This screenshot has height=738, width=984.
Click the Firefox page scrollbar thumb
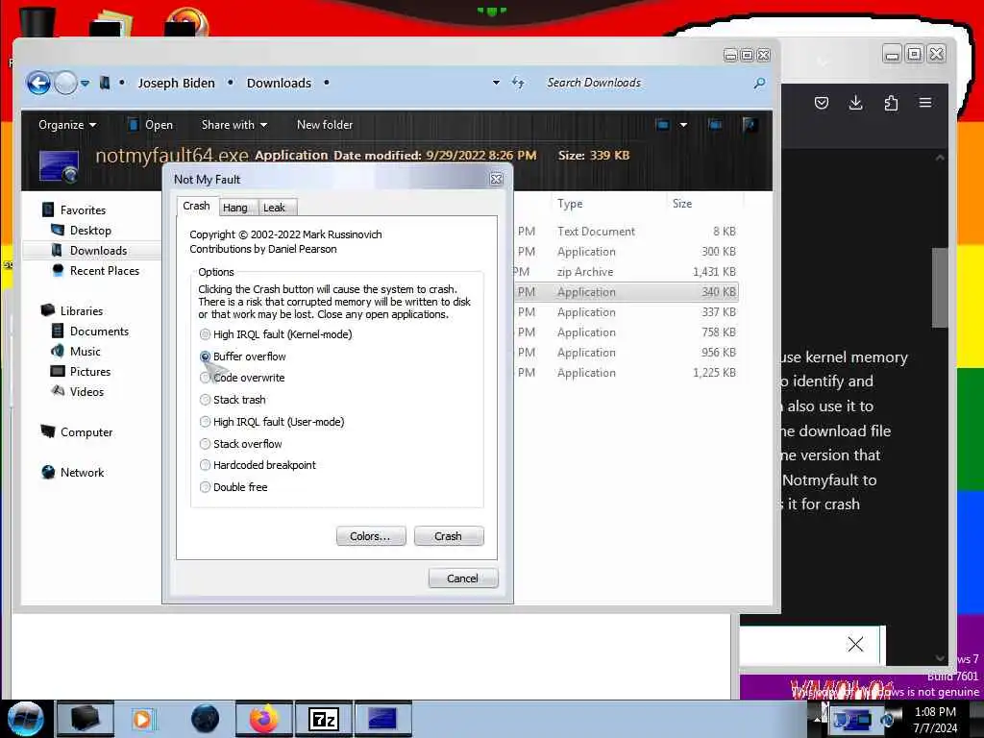coord(939,287)
